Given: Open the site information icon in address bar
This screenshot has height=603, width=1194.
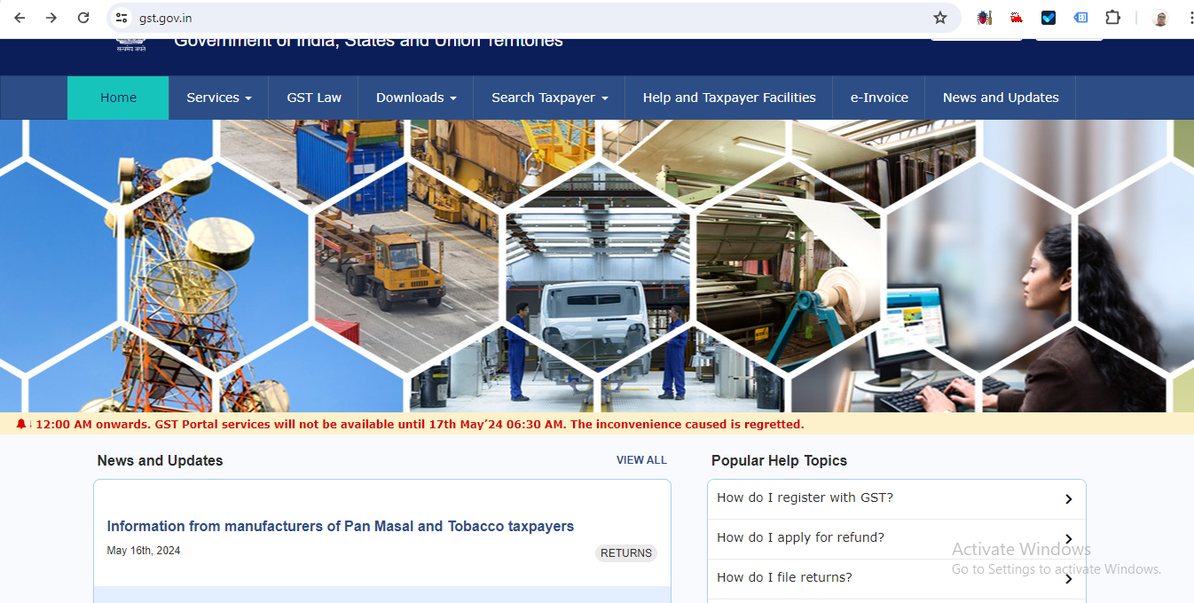Looking at the screenshot, I should (122, 18).
